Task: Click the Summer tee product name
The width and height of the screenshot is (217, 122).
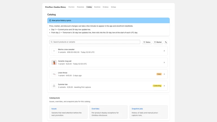Action: pos(63,84)
